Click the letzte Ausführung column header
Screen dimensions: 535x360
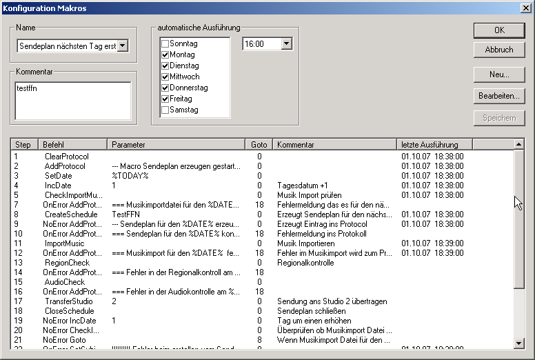click(x=434, y=145)
